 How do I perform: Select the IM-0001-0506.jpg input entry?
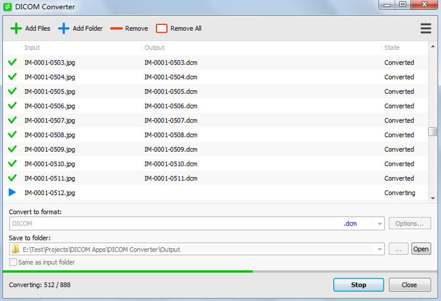point(50,106)
